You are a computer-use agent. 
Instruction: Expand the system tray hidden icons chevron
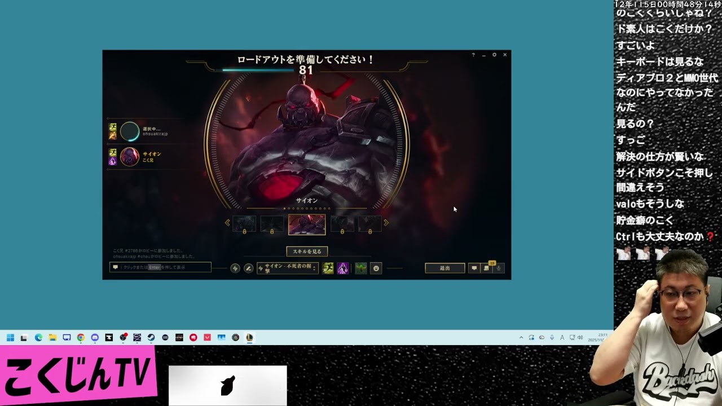pos(521,338)
